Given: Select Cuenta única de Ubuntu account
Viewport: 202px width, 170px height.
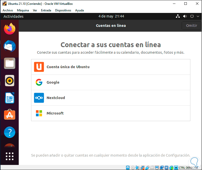Looking at the screenshot, I should (x=111, y=67).
